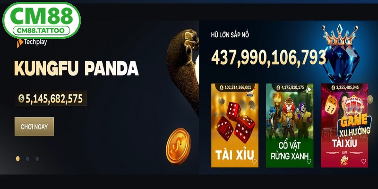The width and height of the screenshot is (378, 189).
Task: Click the Hũ Lớn Sắp Nổ heading
Action: 230,35
